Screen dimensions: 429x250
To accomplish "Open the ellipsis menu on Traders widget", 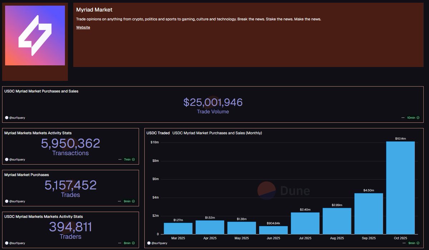I will click(120, 243).
